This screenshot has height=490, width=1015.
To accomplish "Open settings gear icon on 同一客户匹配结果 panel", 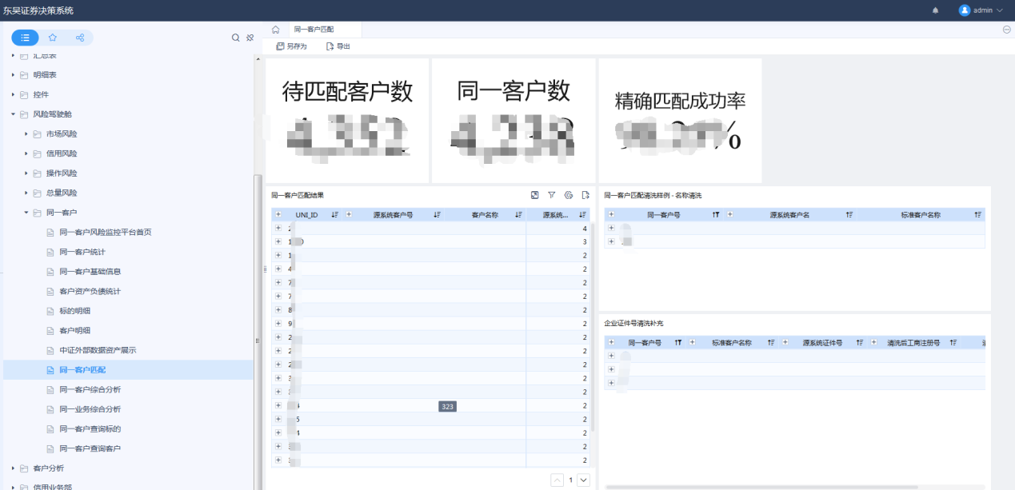I will [x=569, y=195].
